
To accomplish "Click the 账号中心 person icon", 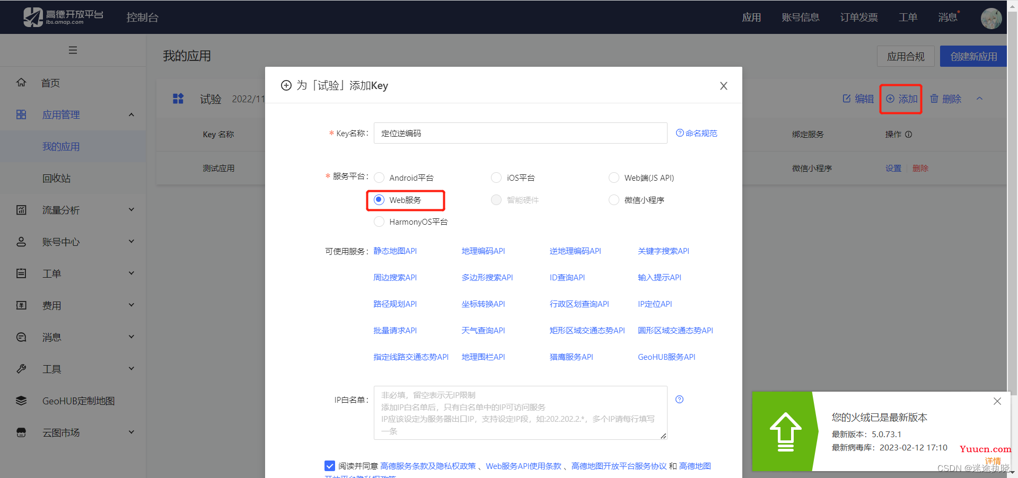I will (x=21, y=242).
